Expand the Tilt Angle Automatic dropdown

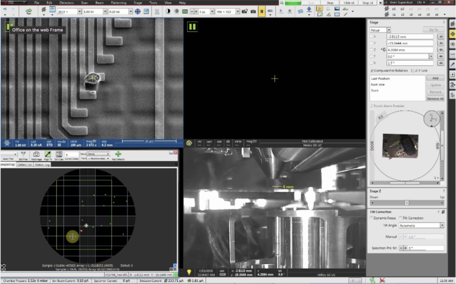click(x=442, y=225)
